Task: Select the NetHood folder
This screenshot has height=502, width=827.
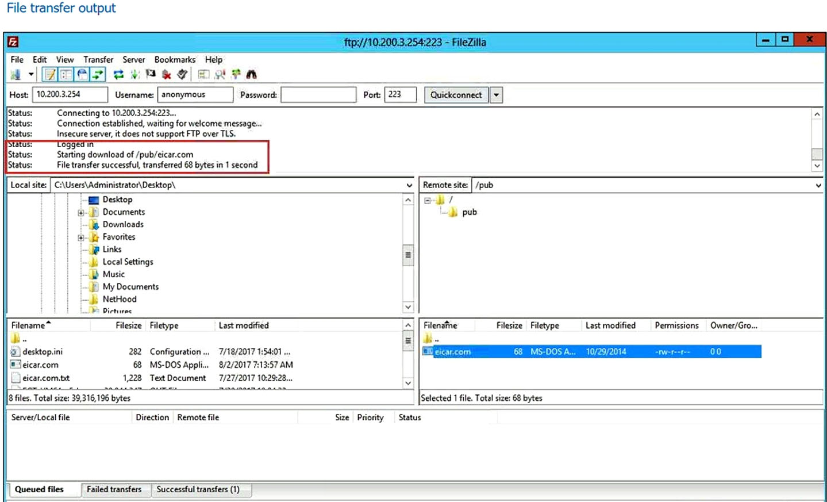Action: [120, 299]
